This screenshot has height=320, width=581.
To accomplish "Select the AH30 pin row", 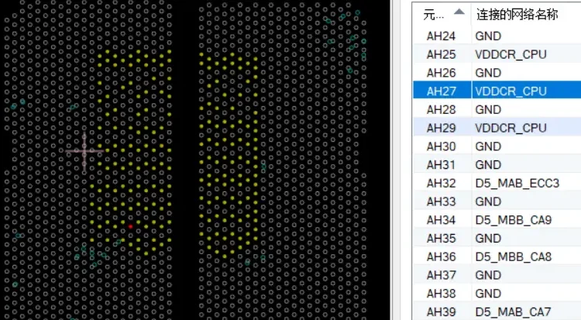I will pos(497,146).
